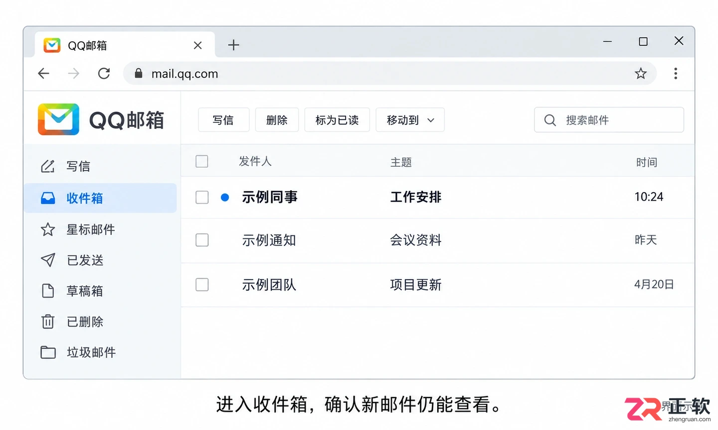Open the email titled 会议资料
Viewport: 718px width, 430px height.
point(416,240)
